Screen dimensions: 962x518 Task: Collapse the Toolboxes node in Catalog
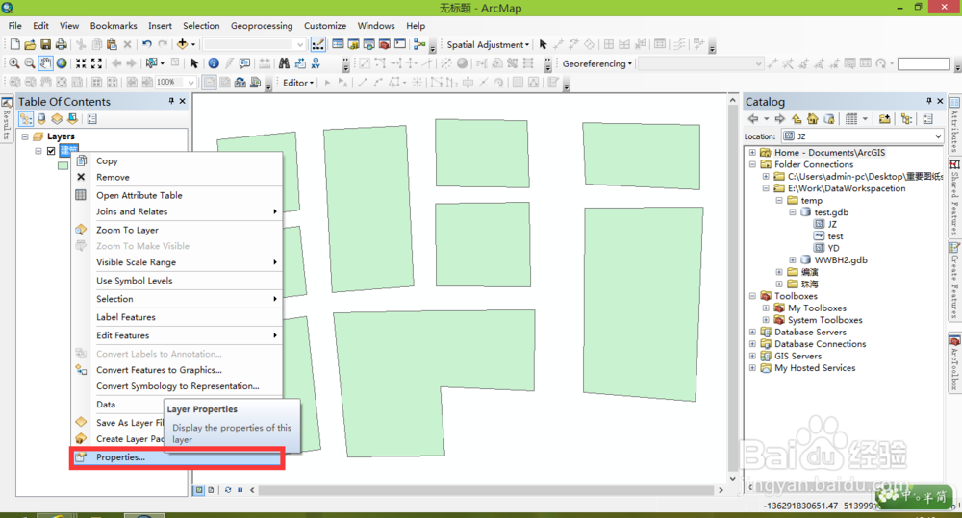[x=752, y=296]
